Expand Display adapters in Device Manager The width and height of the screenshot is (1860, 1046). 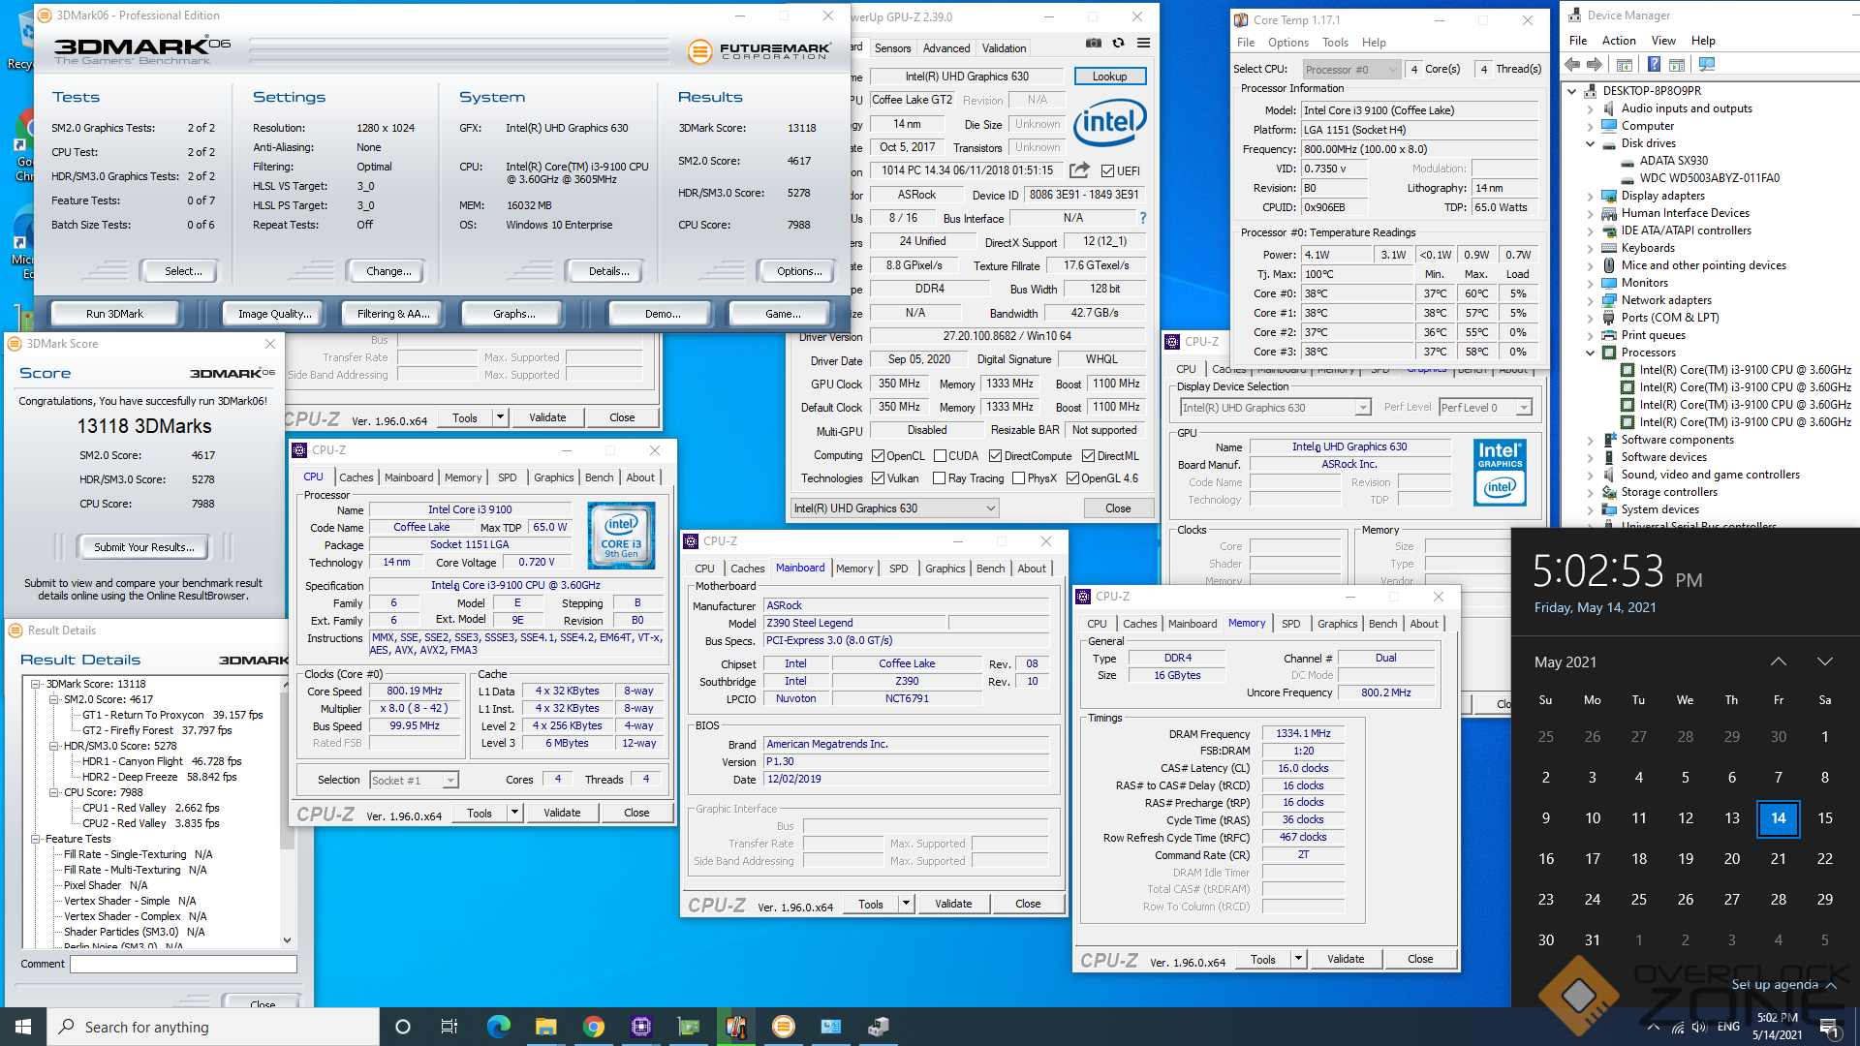(1590, 196)
